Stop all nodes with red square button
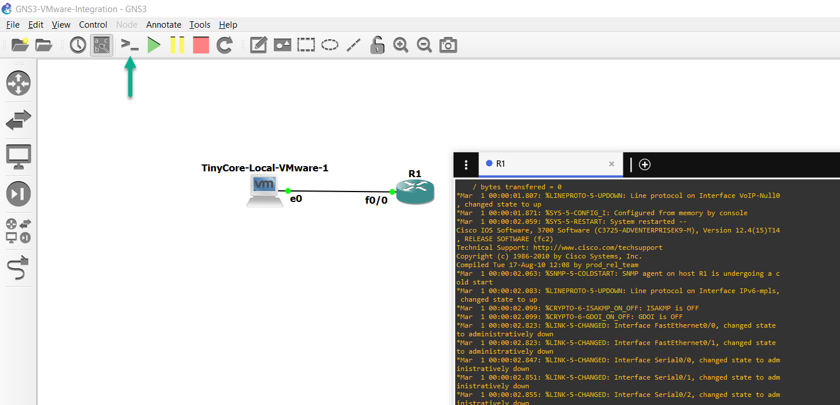The width and height of the screenshot is (840, 405). coord(200,45)
